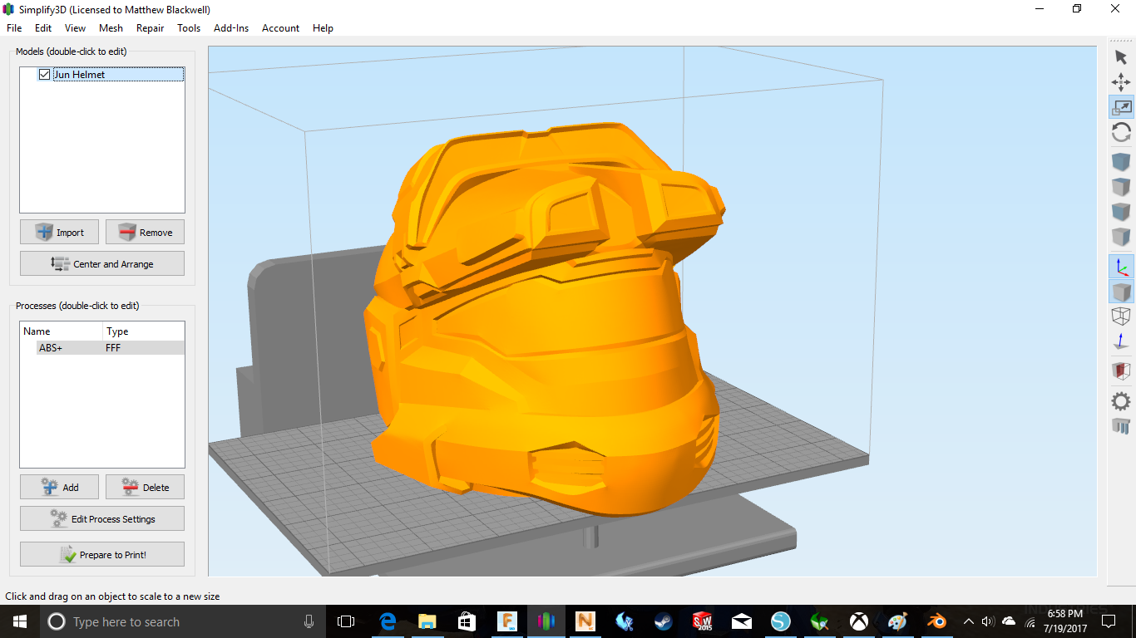The image size is (1136, 638).
Task: Open the Mail app on the taskbar
Action: (742, 621)
